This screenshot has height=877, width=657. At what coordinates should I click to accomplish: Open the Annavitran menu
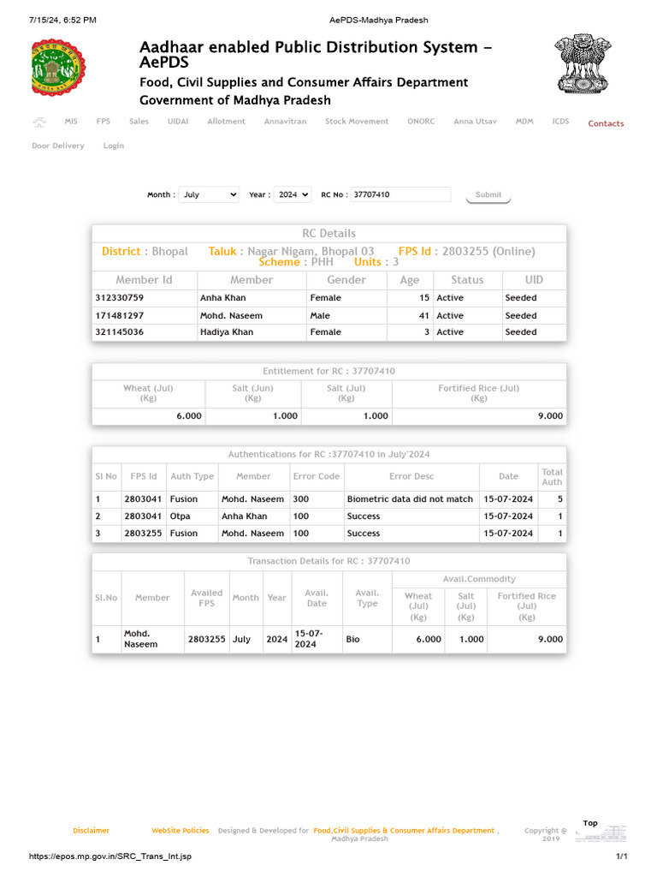click(x=286, y=122)
